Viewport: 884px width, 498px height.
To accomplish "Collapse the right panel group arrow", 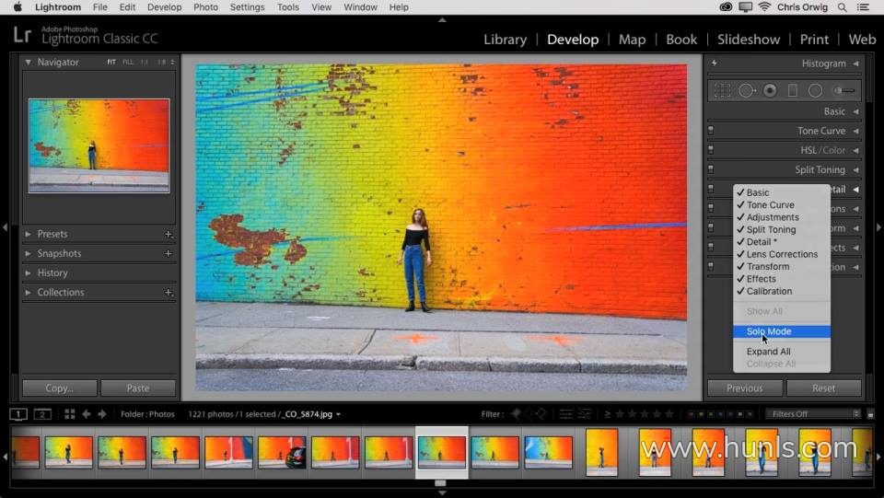I will point(878,227).
